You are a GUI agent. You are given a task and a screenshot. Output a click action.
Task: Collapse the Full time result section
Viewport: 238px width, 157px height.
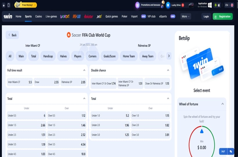[84, 70]
